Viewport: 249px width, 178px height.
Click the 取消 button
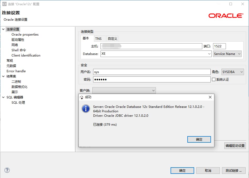click(x=208, y=171)
